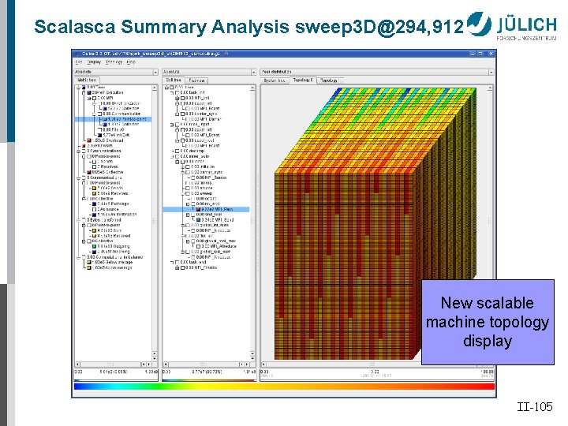The image size is (568, 426).
Task: Close the Cube window
Action: click(x=491, y=54)
